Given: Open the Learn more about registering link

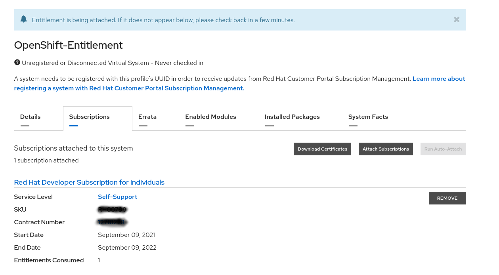Looking at the screenshot, I should pyautogui.click(x=438, y=79).
